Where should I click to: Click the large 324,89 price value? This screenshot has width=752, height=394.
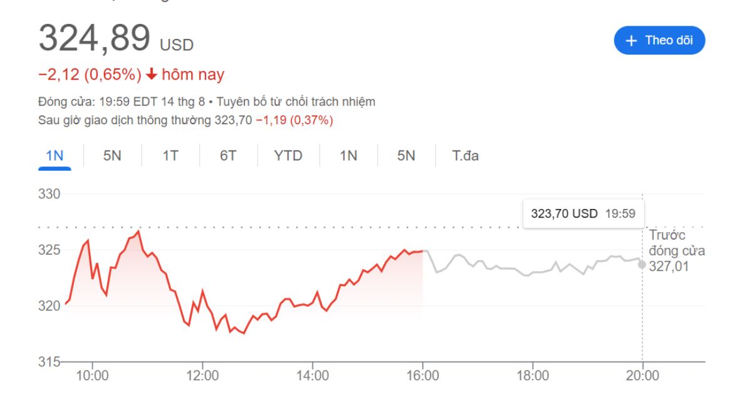tap(95, 38)
